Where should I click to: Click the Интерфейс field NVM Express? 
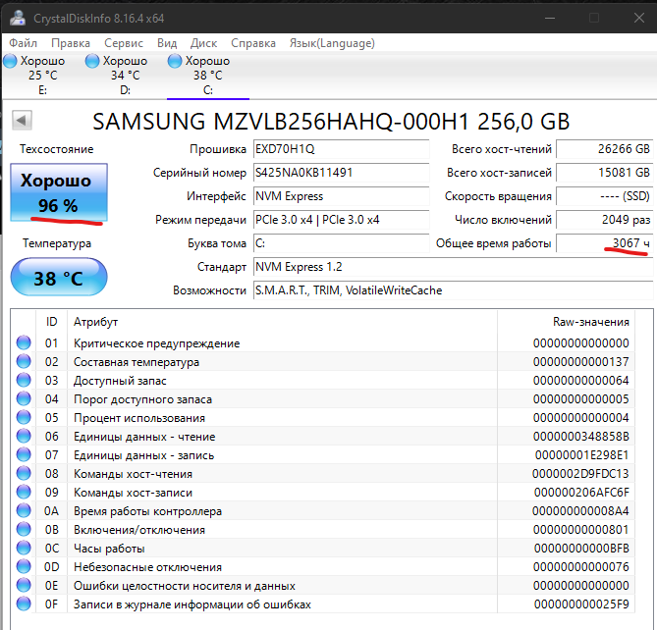coord(341,196)
